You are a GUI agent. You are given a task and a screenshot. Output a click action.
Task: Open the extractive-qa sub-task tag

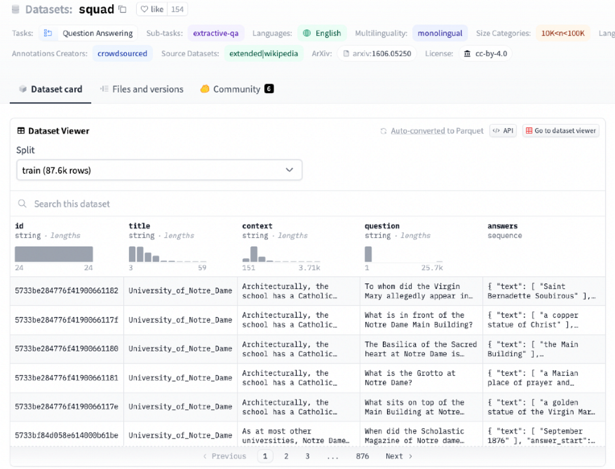216,33
